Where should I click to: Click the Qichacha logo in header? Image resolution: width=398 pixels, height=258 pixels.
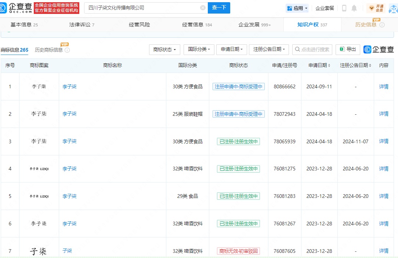[x=16, y=8]
